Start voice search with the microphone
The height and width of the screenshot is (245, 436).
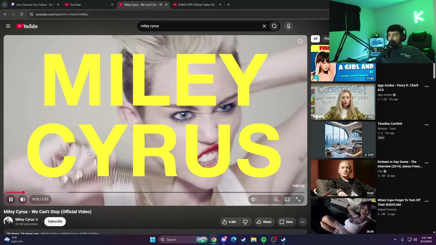coord(289,26)
